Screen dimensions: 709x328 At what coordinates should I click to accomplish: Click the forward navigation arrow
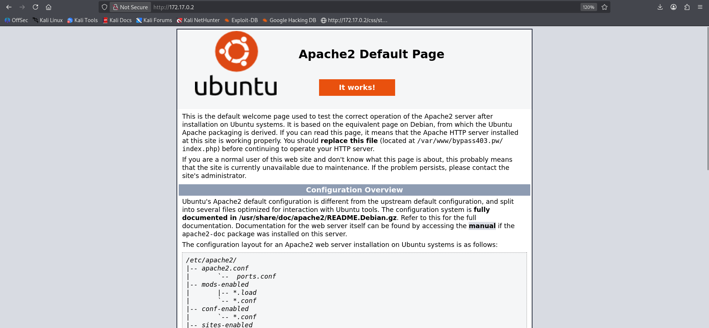click(22, 7)
